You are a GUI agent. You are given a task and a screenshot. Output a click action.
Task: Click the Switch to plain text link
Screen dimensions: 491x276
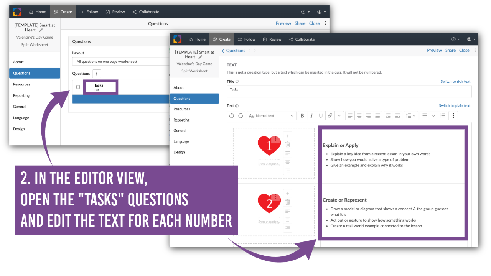pyautogui.click(x=455, y=105)
